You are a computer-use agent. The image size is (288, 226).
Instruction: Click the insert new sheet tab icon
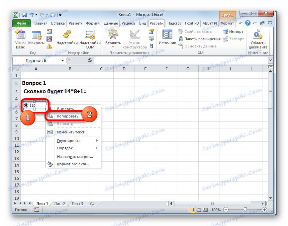[x=92, y=203]
